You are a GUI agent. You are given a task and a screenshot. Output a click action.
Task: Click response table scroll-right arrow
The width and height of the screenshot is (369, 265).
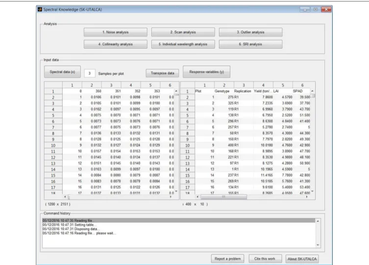[x=307, y=197]
